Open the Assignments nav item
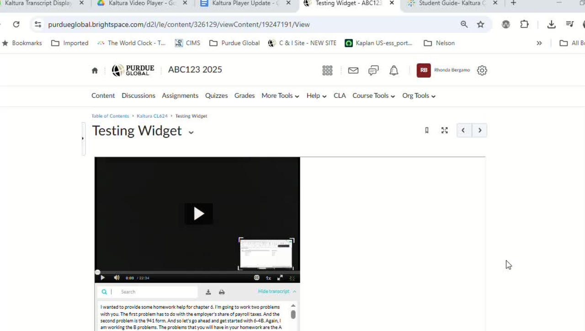The image size is (585, 331). tap(180, 96)
